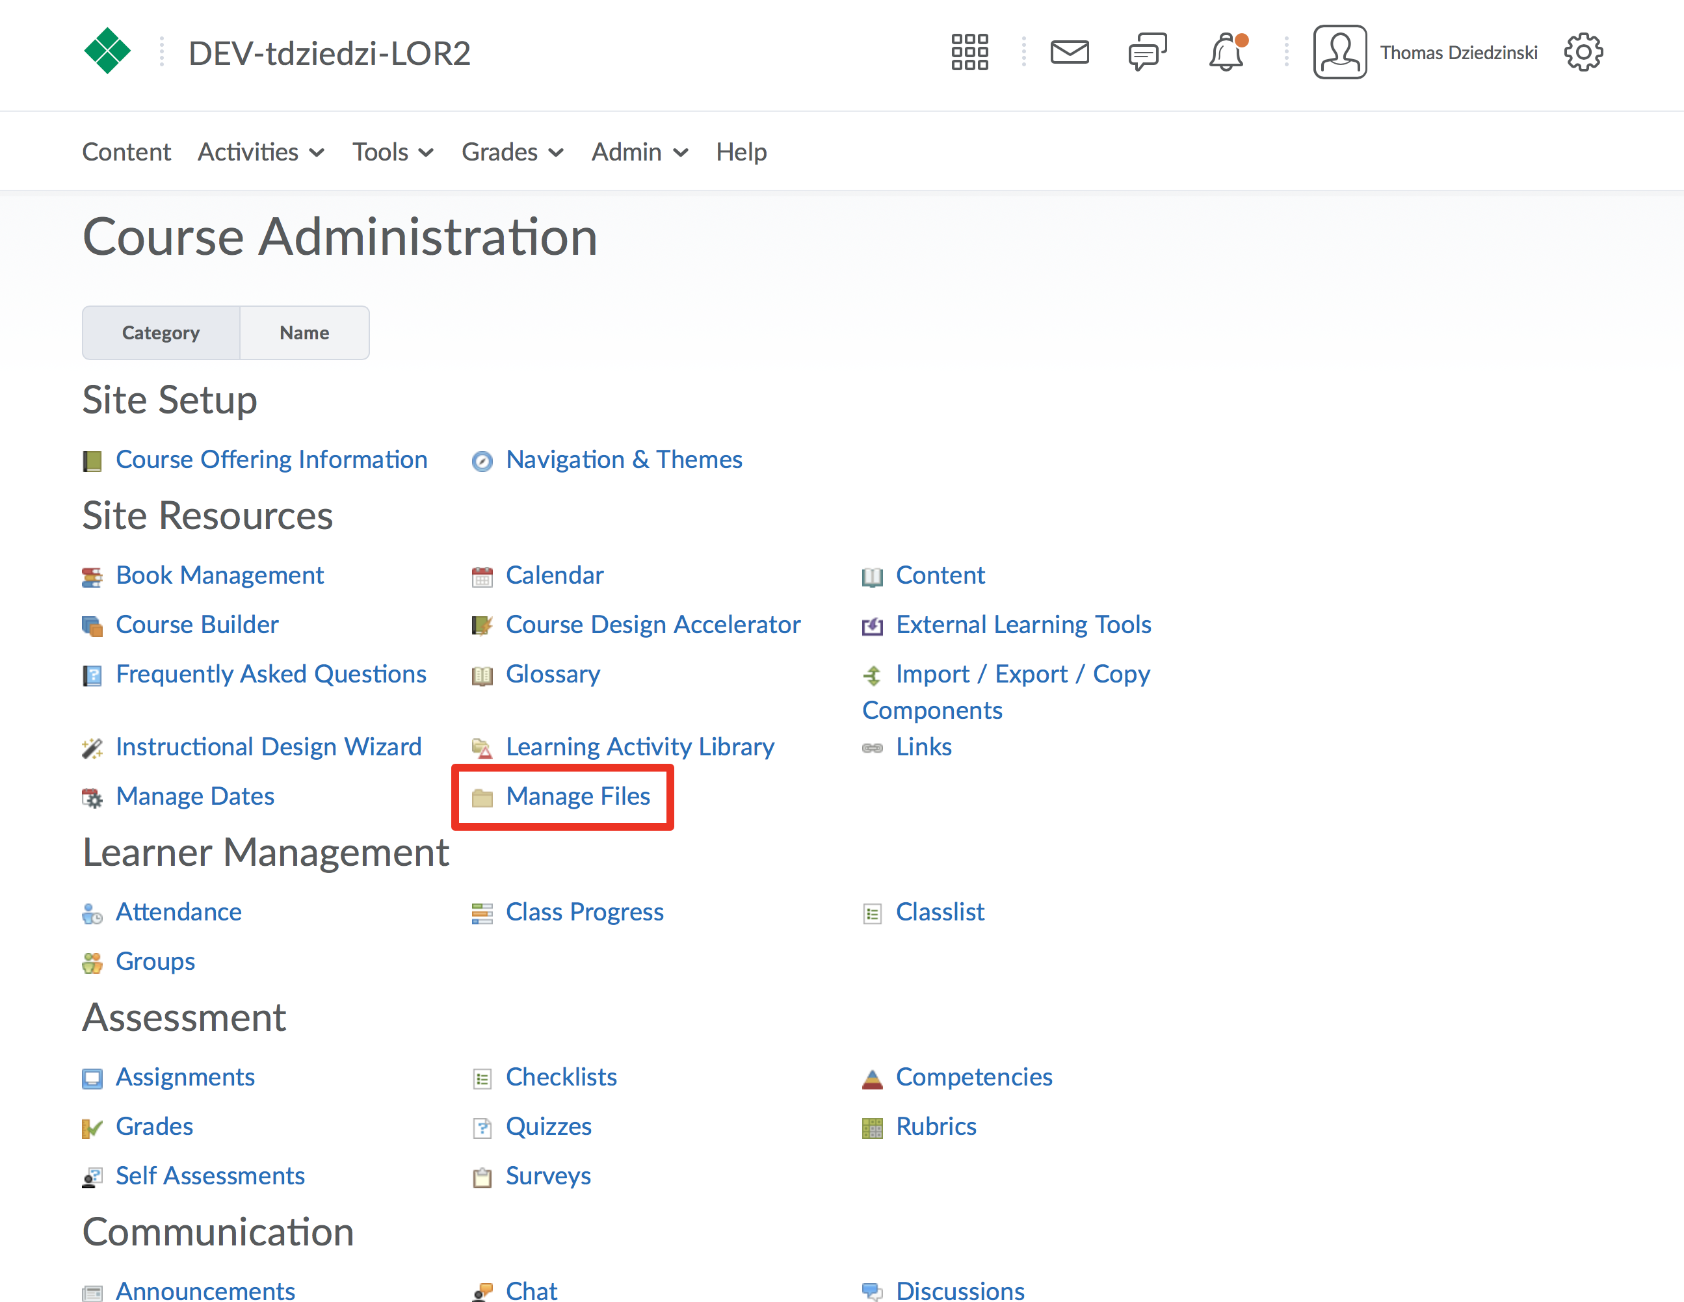Switch to the Name view tab

point(304,332)
